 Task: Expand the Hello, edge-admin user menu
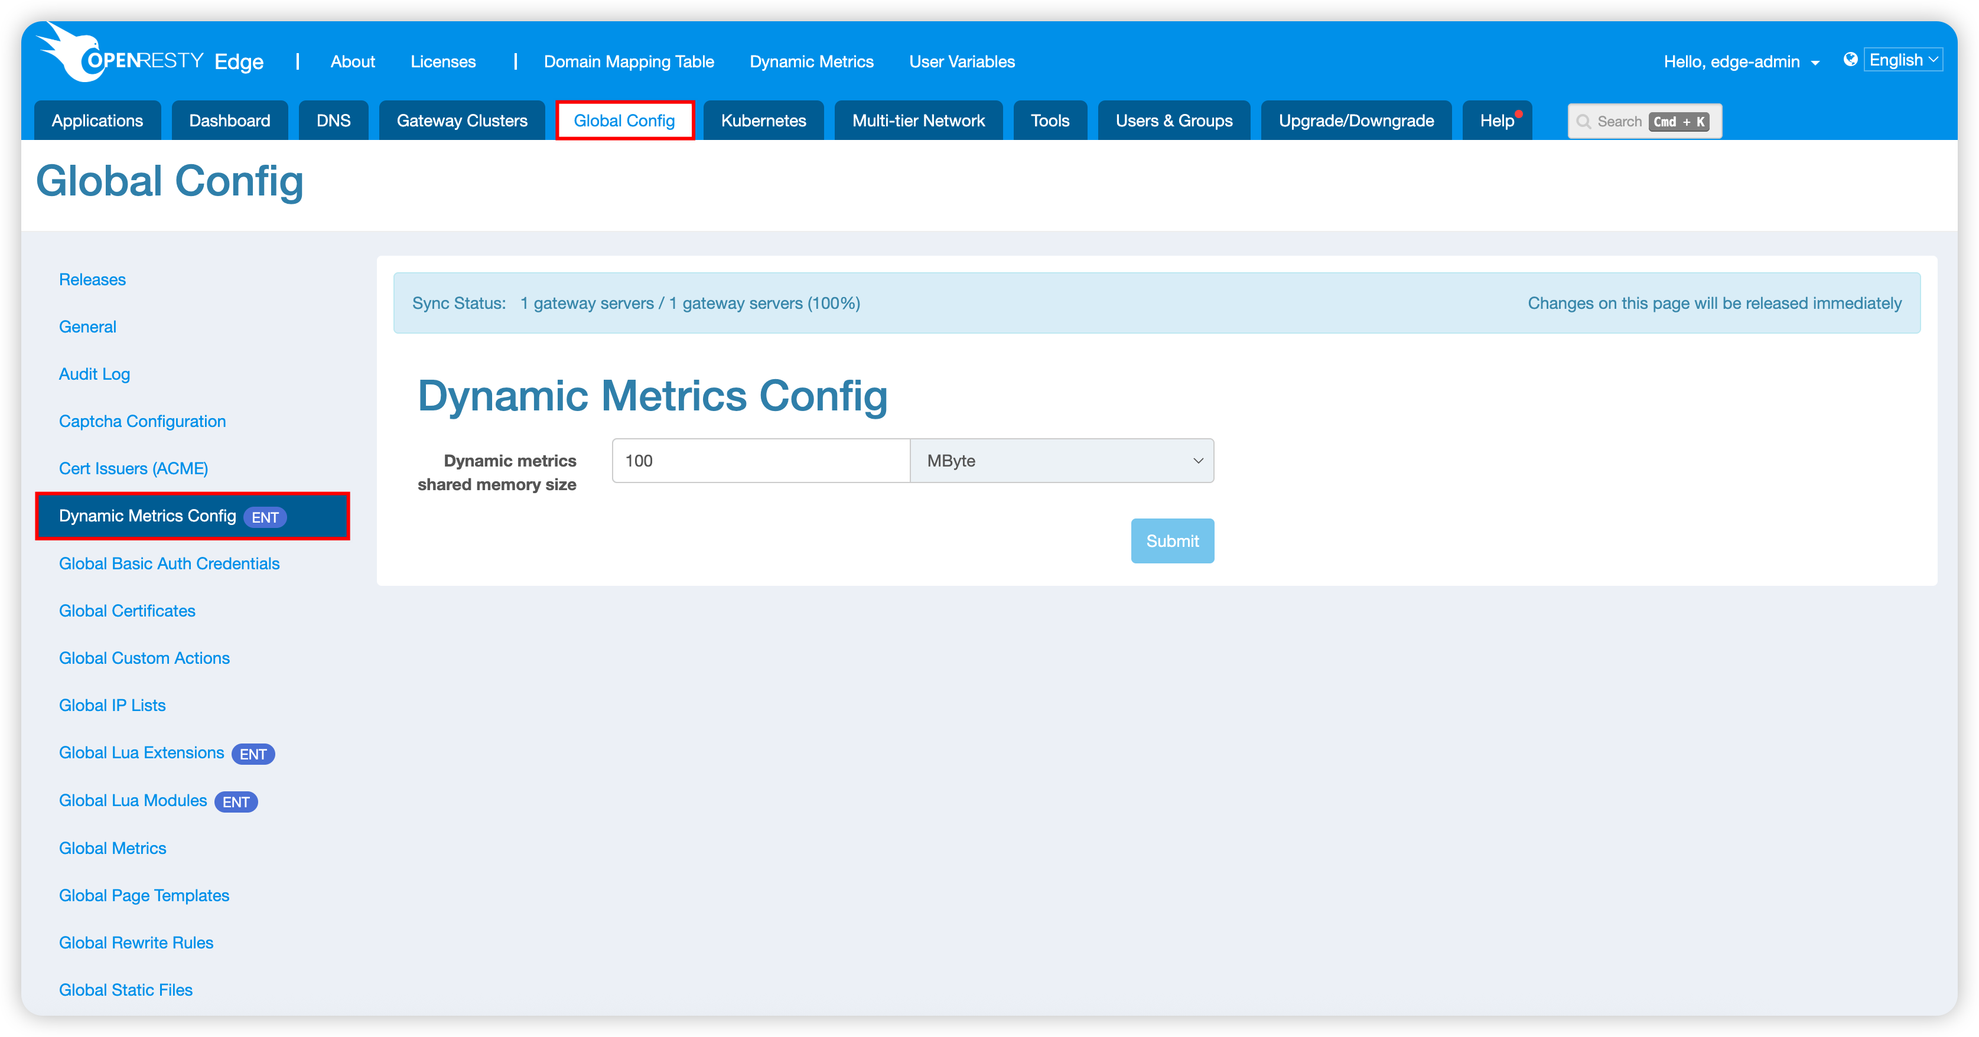[1741, 61]
